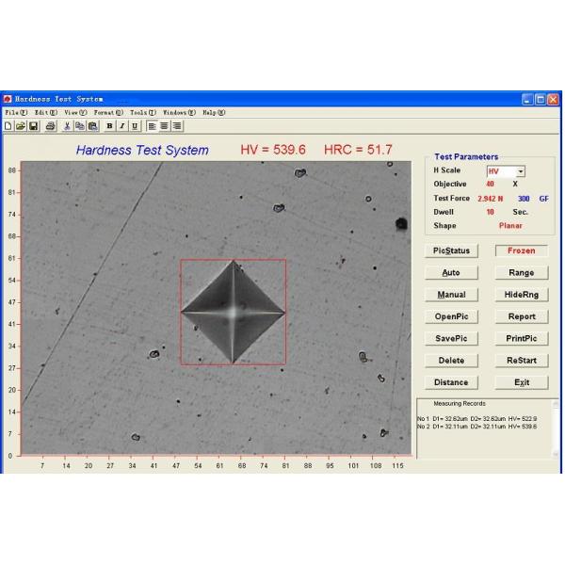Screen dimensions: 565x565
Task: Open the Format menu
Action: pos(106,112)
